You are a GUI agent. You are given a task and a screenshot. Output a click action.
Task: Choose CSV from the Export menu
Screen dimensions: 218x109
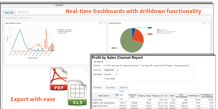tap(122, 99)
